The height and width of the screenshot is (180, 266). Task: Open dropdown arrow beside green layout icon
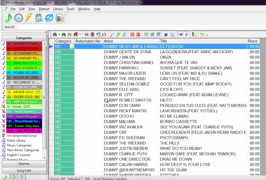[x=207, y=35]
